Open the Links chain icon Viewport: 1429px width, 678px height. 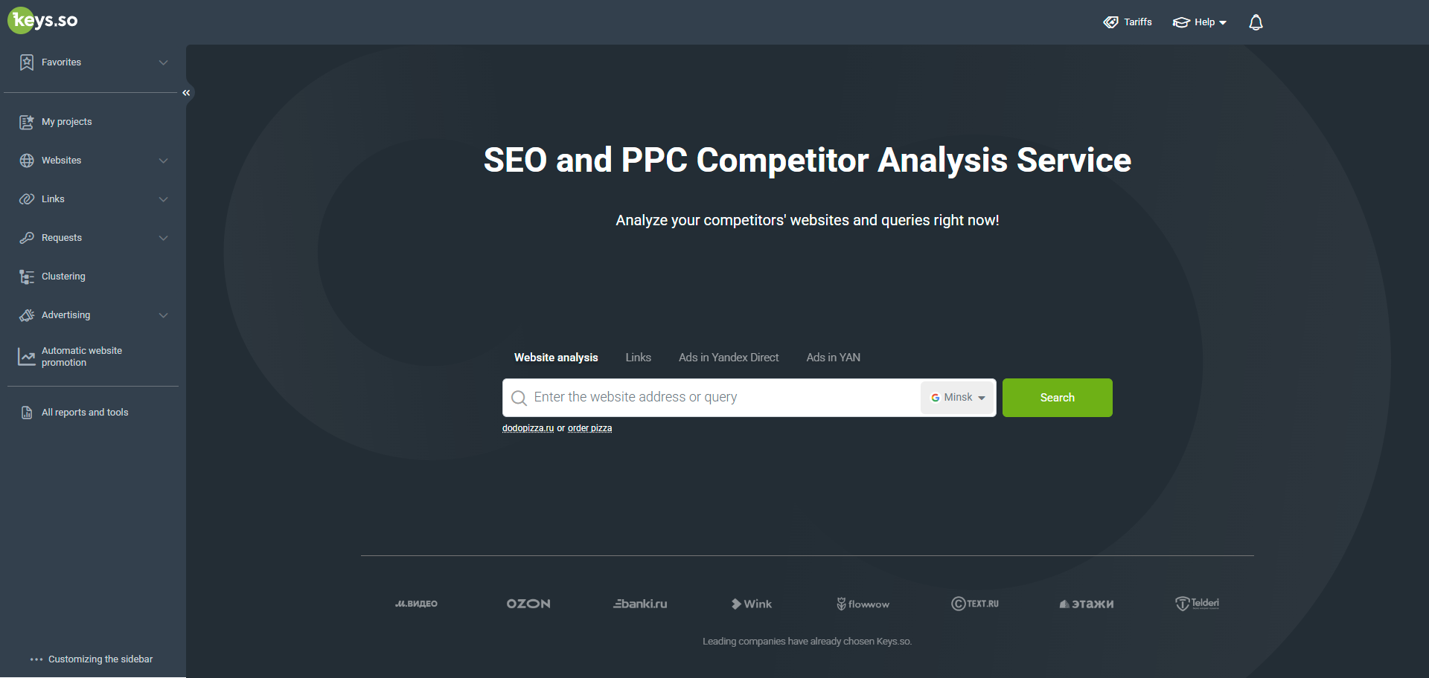point(27,198)
